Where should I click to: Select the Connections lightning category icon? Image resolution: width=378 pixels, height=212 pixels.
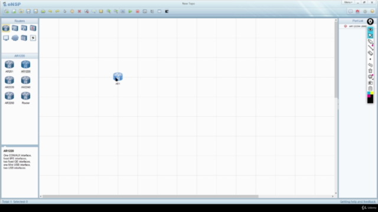click(x=33, y=38)
